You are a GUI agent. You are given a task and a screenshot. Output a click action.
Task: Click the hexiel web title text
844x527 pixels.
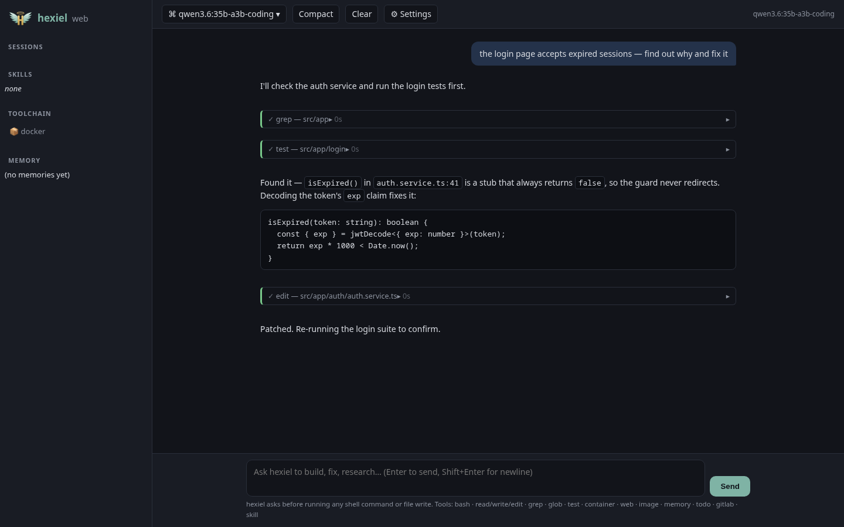pyautogui.click(x=63, y=18)
